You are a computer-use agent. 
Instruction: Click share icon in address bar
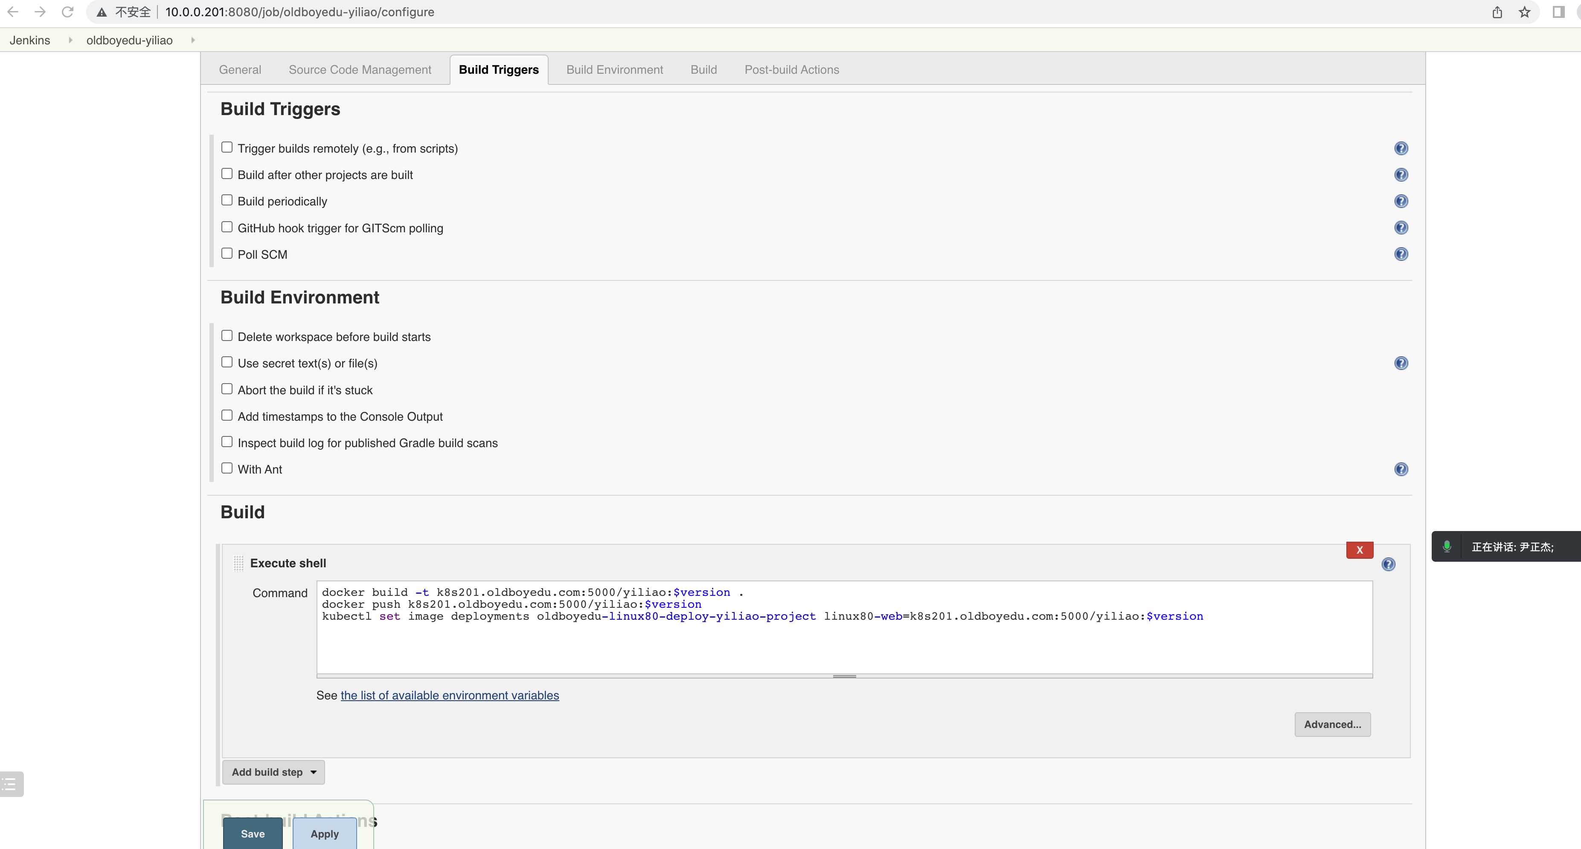pyautogui.click(x=1497, y=12)
